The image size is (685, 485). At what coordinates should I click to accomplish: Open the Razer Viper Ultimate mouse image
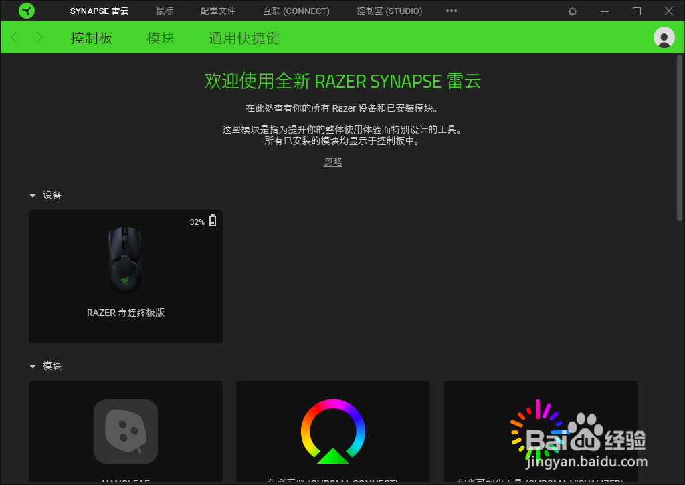click(125, 260)
